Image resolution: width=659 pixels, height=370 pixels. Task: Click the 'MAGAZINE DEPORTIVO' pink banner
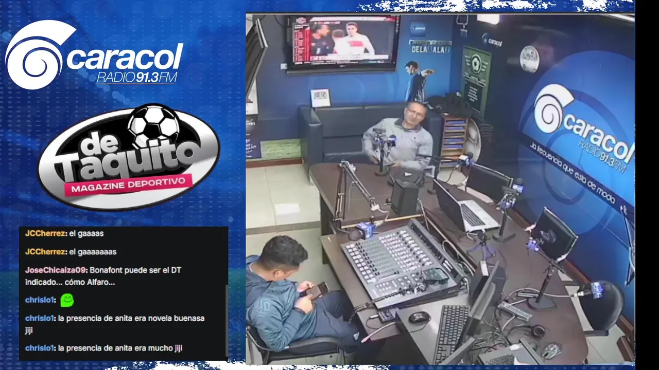pos(128,186)
